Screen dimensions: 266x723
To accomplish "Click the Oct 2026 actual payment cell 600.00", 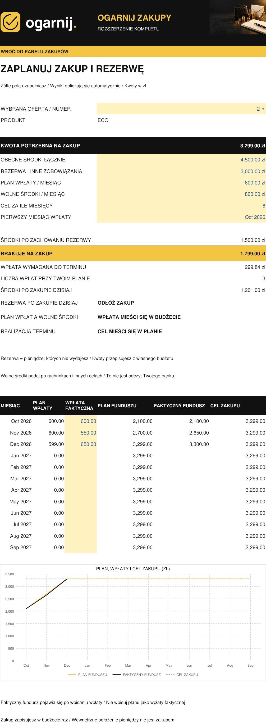I will (81, 421).
